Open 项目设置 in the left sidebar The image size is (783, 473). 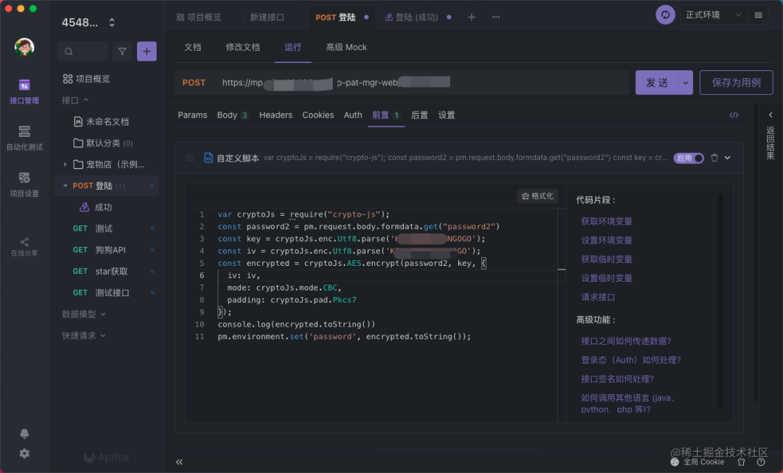24,184
